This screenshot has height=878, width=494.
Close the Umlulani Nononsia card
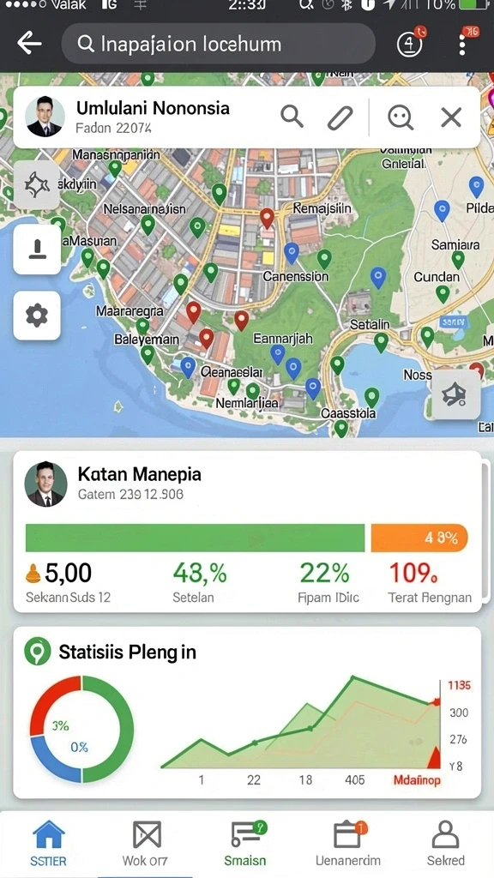tap(451, 117)
